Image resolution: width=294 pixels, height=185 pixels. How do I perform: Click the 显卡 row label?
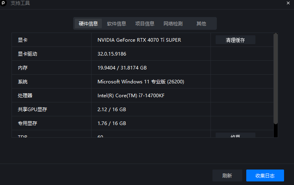pyautogui.click(x=23, y=40)
